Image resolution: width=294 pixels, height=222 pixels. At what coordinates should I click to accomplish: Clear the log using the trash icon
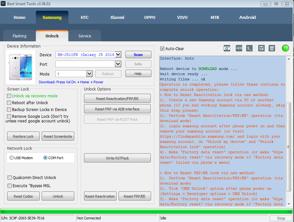coord(272,48)
